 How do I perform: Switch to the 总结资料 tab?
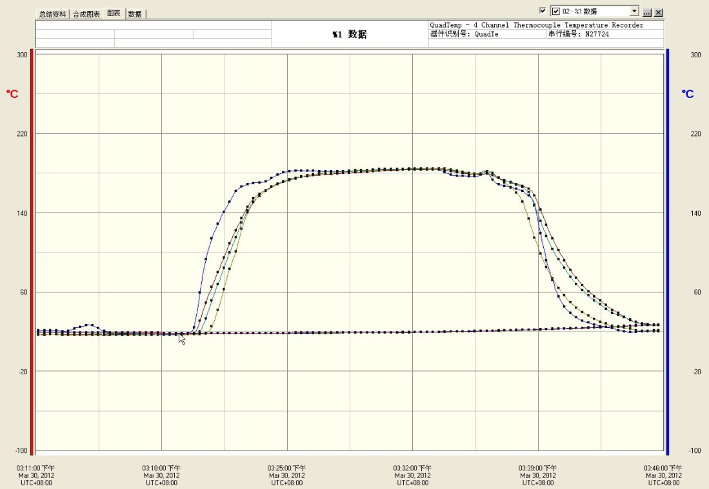pos(52,14)
